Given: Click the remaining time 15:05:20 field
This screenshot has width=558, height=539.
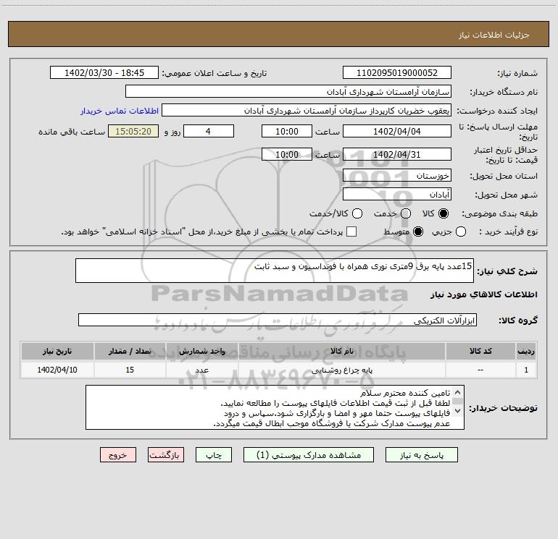Looking at the screenshot, I should (x=133, y=131).
